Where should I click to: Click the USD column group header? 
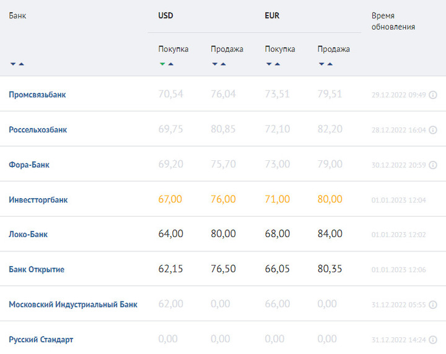(165, 15)
